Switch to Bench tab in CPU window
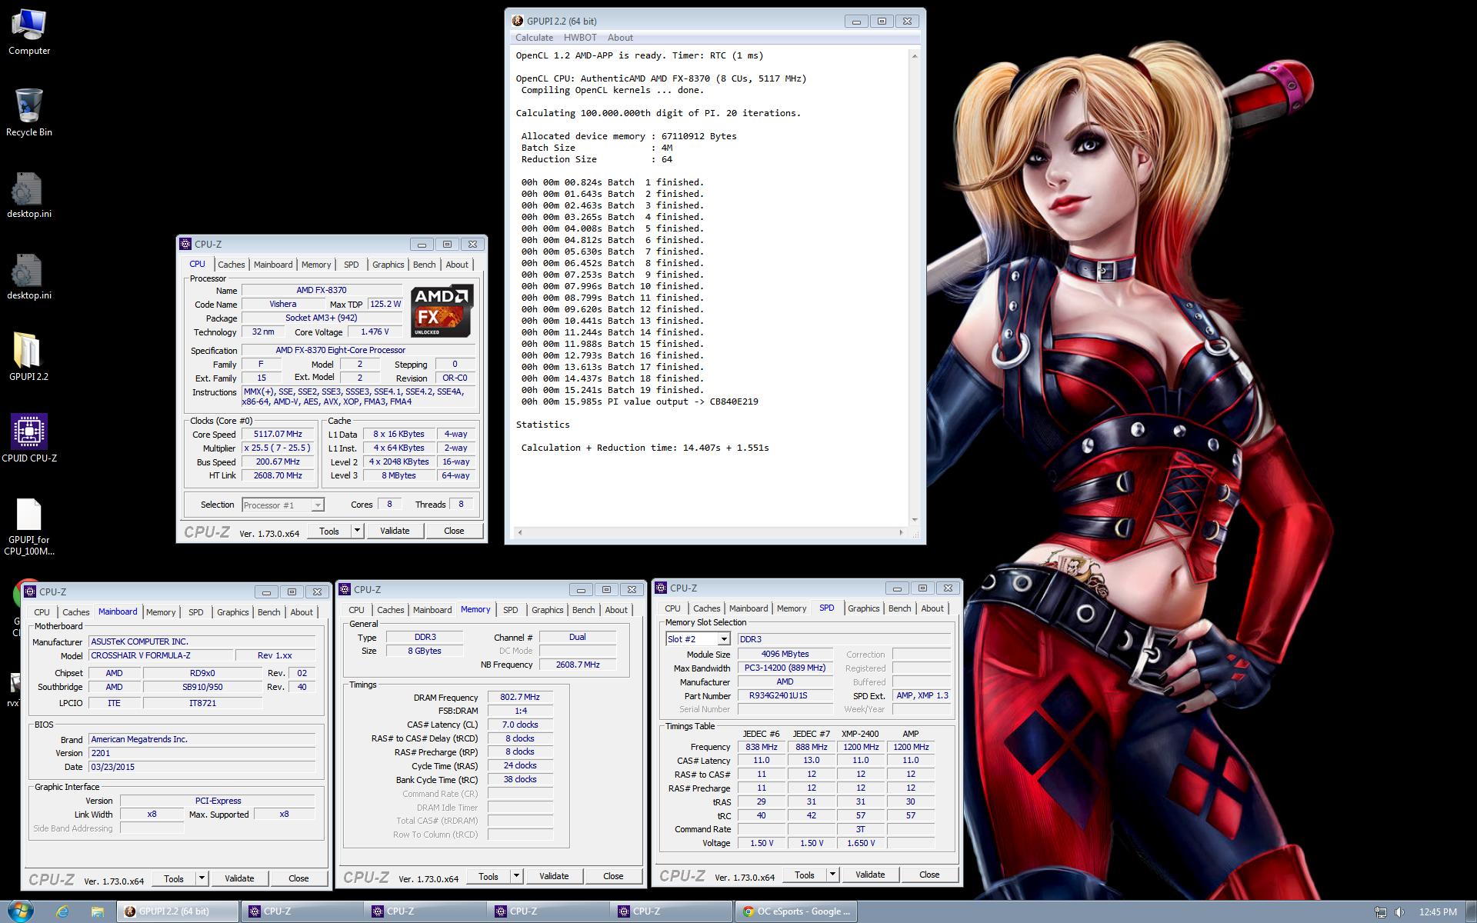 click(x=425, y=265)
